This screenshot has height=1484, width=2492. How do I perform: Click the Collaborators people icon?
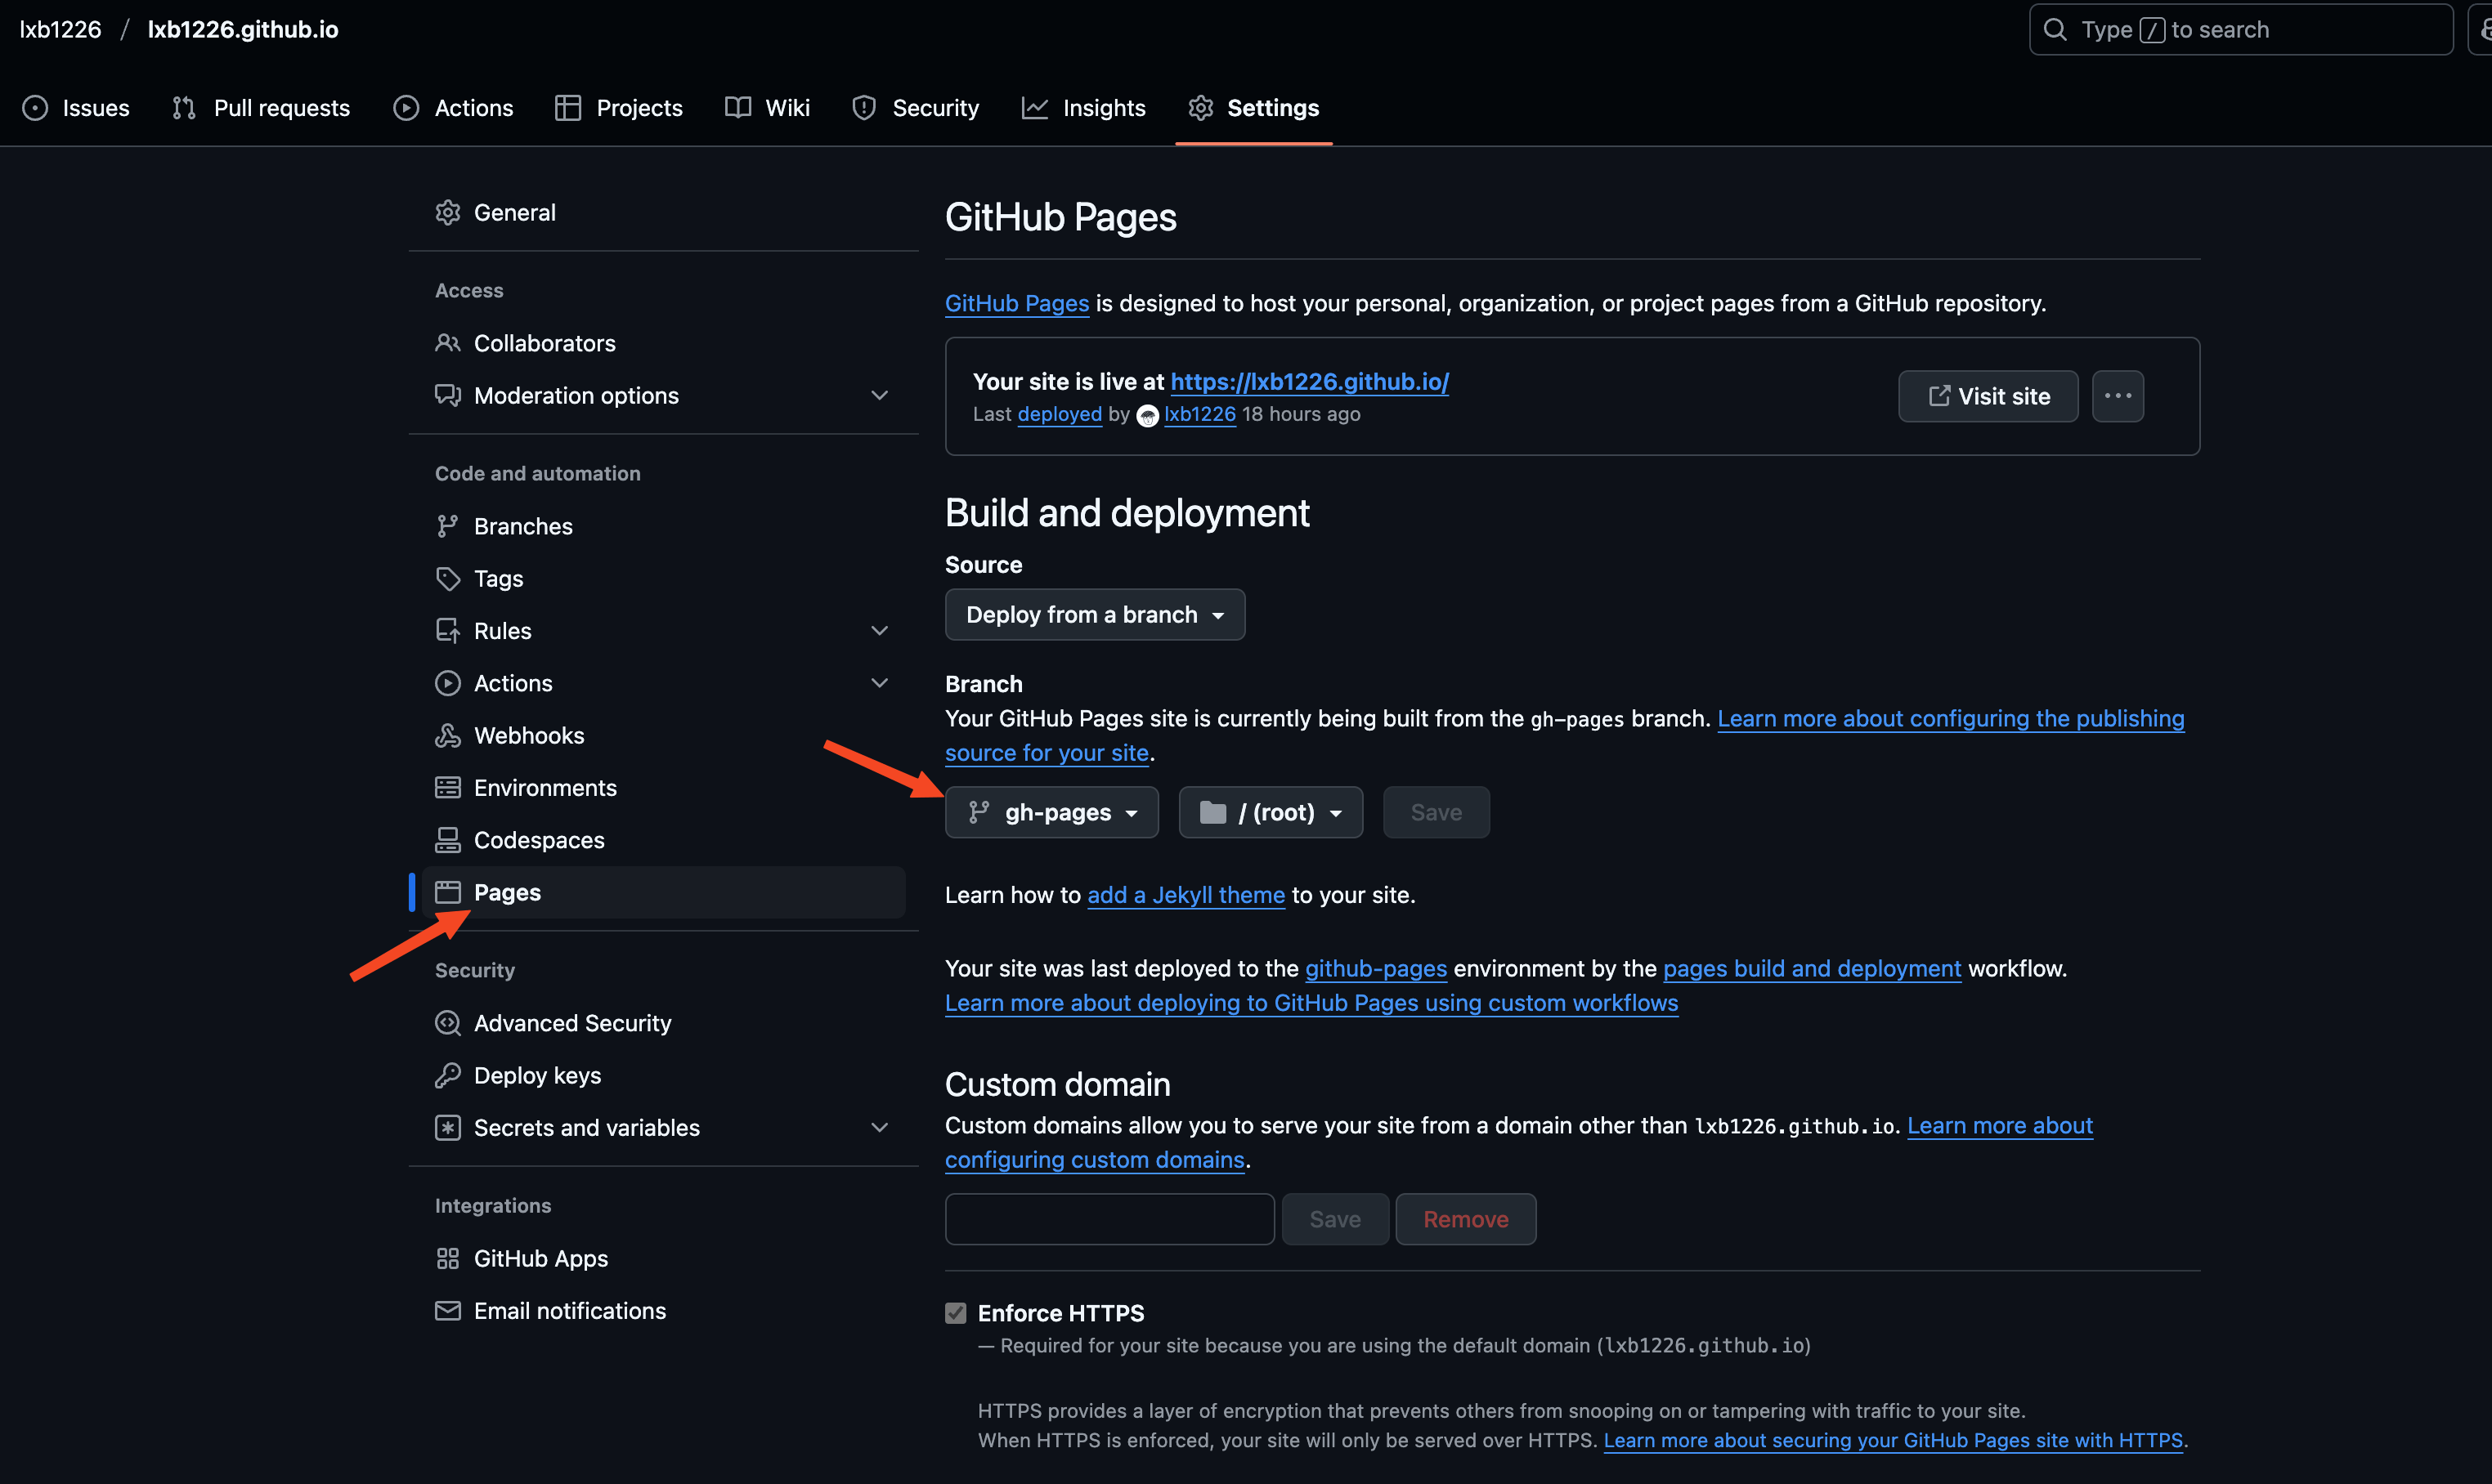pyautogui.click(x=447, y=343)
